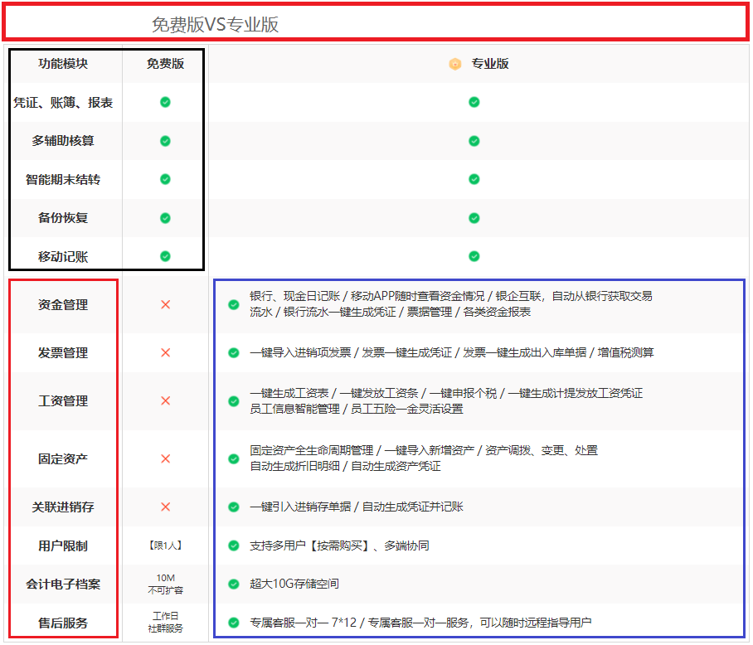Click the green check beside 超大10G存储空间
753x645 pixels.
tap(234, 584)
